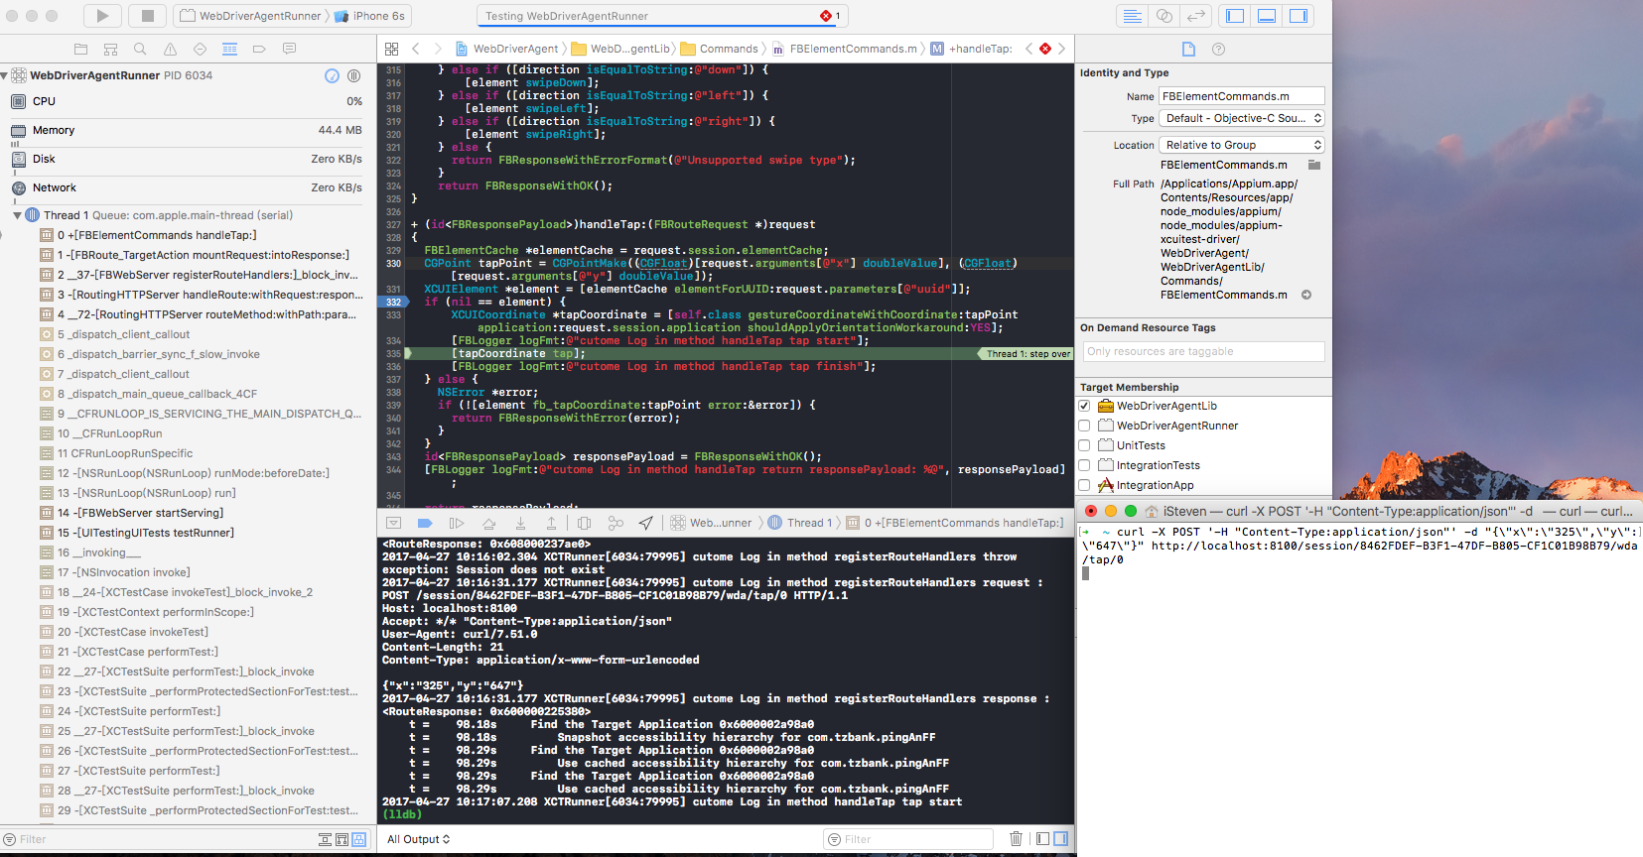1643x857 pixels.
Task: Open Web...unner process in debug bar
Action: pyautogui.click(x=712, y=523)
